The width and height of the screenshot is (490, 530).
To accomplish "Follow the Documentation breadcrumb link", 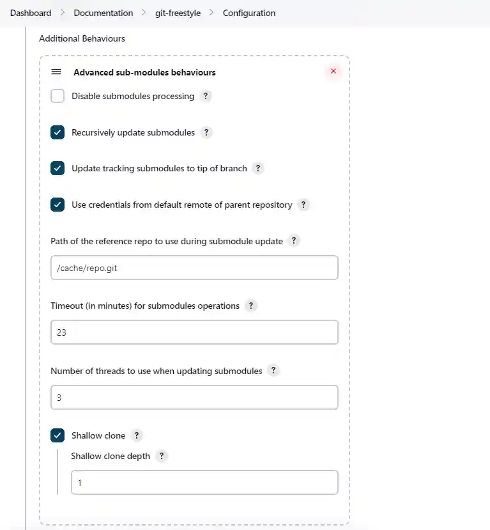I will 103,13.
